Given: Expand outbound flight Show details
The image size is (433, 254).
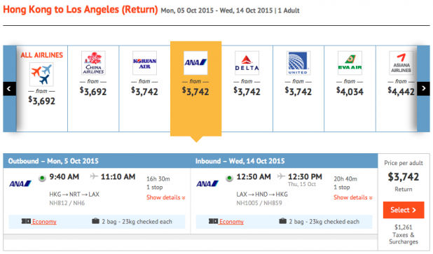Looking at the screenshot, I should point(166,197).
